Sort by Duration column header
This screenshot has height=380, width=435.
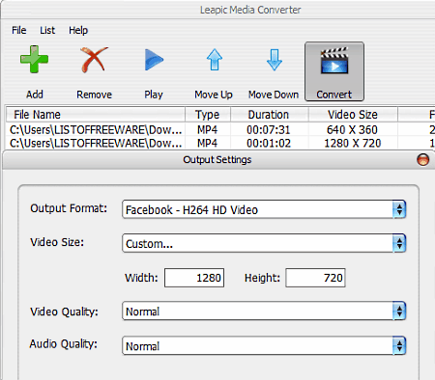pyautogui.click(x=269, y=115)
